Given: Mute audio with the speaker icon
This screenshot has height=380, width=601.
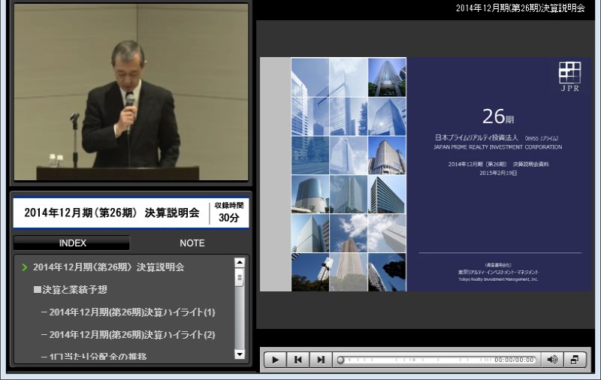Looking at the screenshot, I should pos(552,360).
